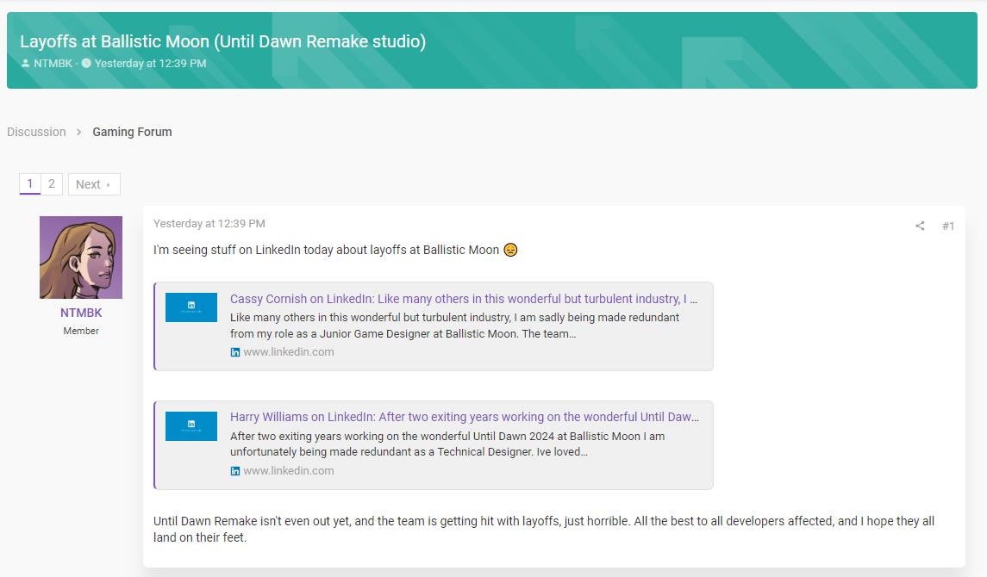This screenshot has height=577, width=987.
Task: Open NTMBK profile from username below avatar
Action: (81, 313)
